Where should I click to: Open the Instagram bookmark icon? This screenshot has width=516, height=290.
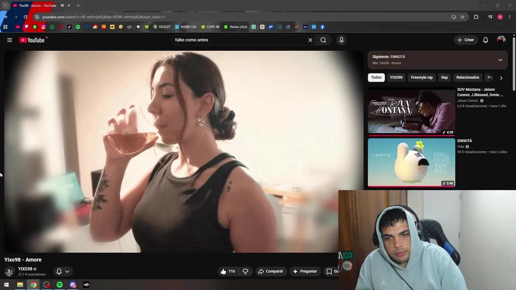(44, 27)
